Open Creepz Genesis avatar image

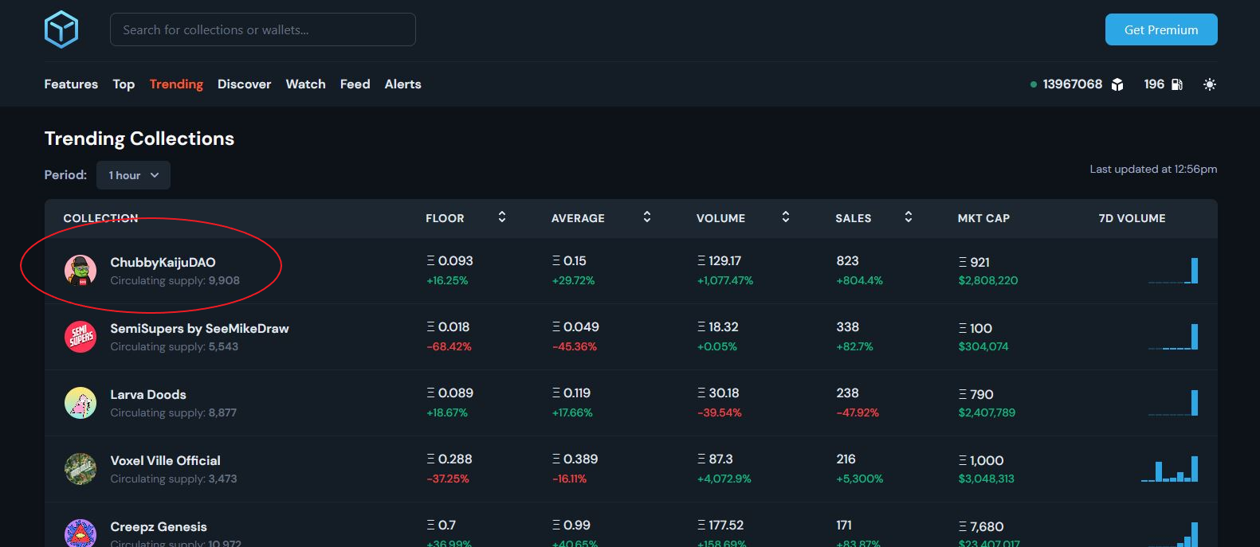tap(80, 533)
